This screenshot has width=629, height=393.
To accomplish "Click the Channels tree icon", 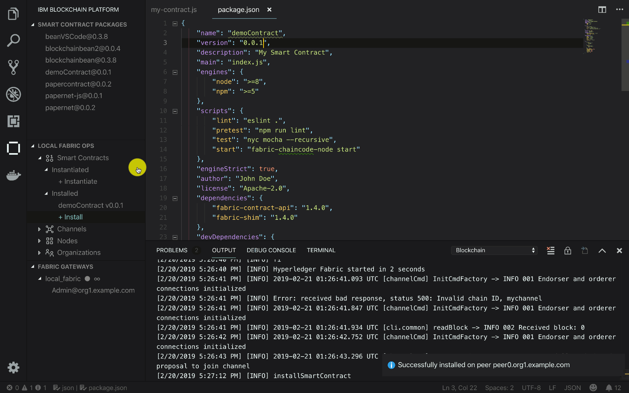I will point(50,229).
